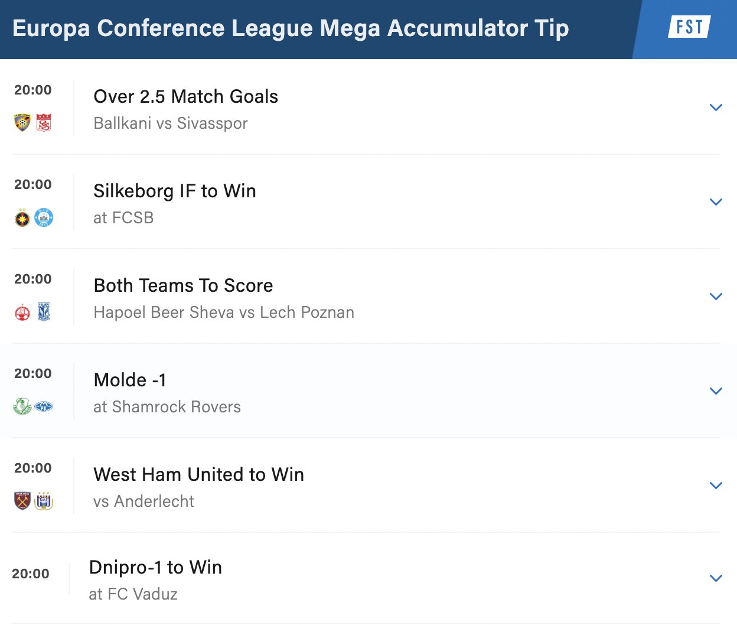The height and width of the screenshot is (625, 737).
Task: Click the Europa Conference League Mega Accumulator heading
Action: coord(291,28)
